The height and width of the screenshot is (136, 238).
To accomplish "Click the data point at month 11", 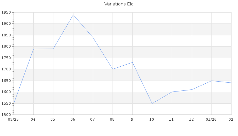I will [172, 92].
